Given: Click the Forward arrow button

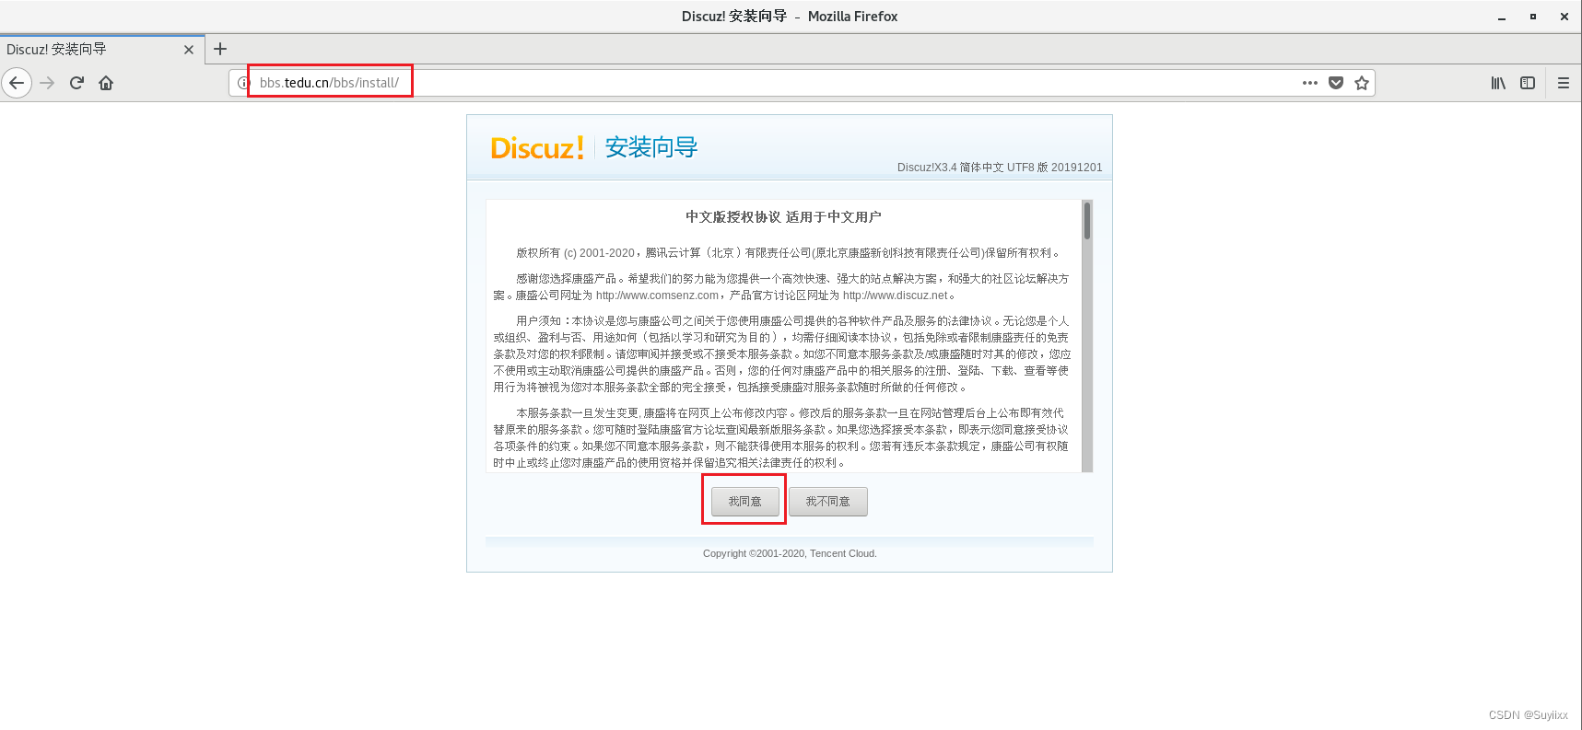Looking at the screenshot, I should point(48,83).
